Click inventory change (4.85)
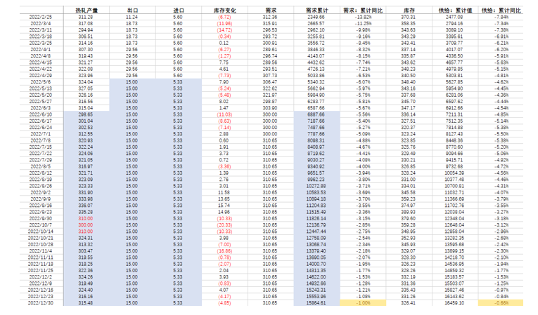 coord(224,303)
